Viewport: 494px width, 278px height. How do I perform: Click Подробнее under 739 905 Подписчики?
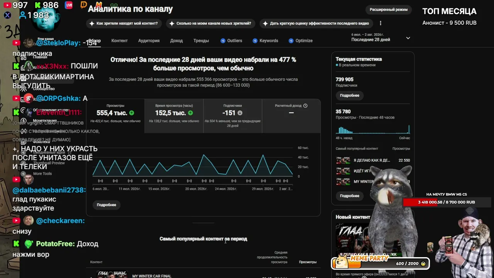pyautogui.click(x=350, y=95)
